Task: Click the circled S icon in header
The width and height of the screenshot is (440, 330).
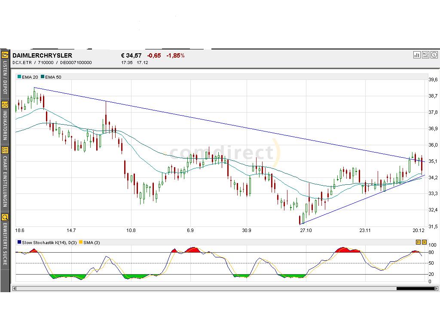Action: coord(434,55)
